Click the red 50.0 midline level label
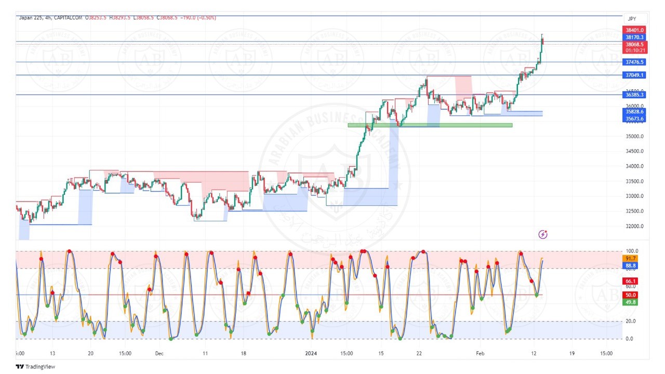Image resolution: width=665 pixels, height=374 pixels. tap(630, 295)
